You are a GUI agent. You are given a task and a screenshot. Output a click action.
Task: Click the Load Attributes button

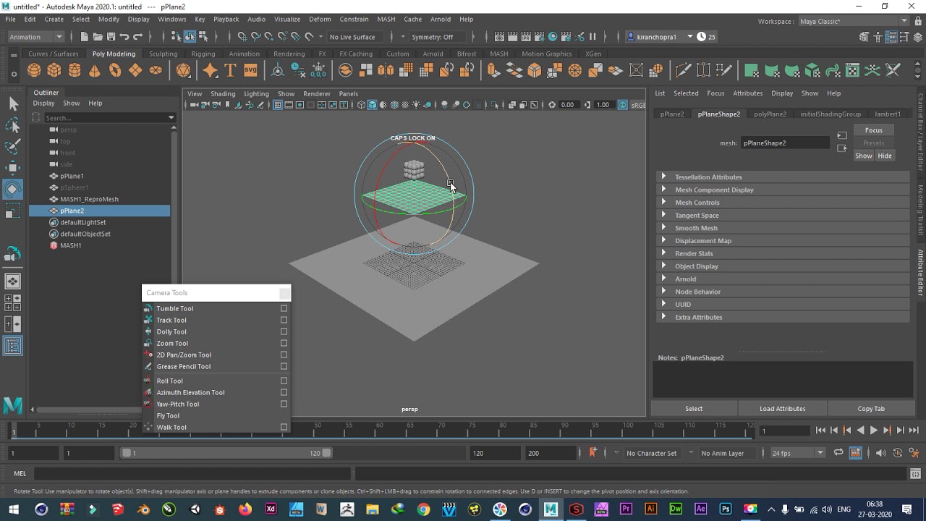pos(782,408)
